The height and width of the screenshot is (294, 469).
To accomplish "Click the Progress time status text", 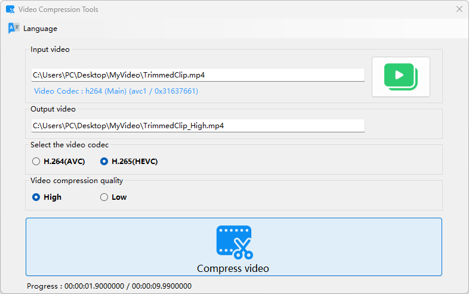I will pyautogui.click(x=109, y=286).
